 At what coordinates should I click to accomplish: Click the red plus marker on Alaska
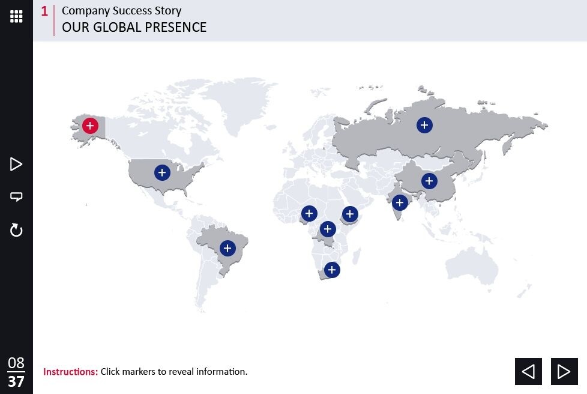pyautogui.click(x=90, y=126)
